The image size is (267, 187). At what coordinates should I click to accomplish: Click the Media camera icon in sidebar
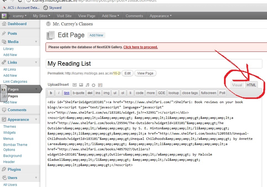4,42
